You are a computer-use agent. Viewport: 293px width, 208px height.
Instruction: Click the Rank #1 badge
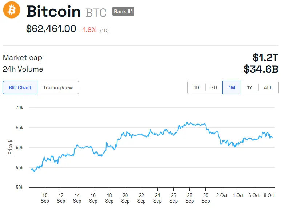coord(123,11)
